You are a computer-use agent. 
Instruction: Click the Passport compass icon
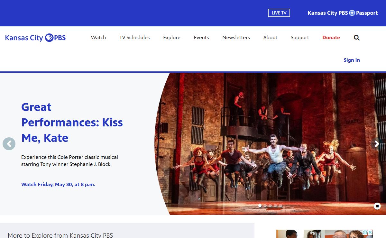(352, 13)
